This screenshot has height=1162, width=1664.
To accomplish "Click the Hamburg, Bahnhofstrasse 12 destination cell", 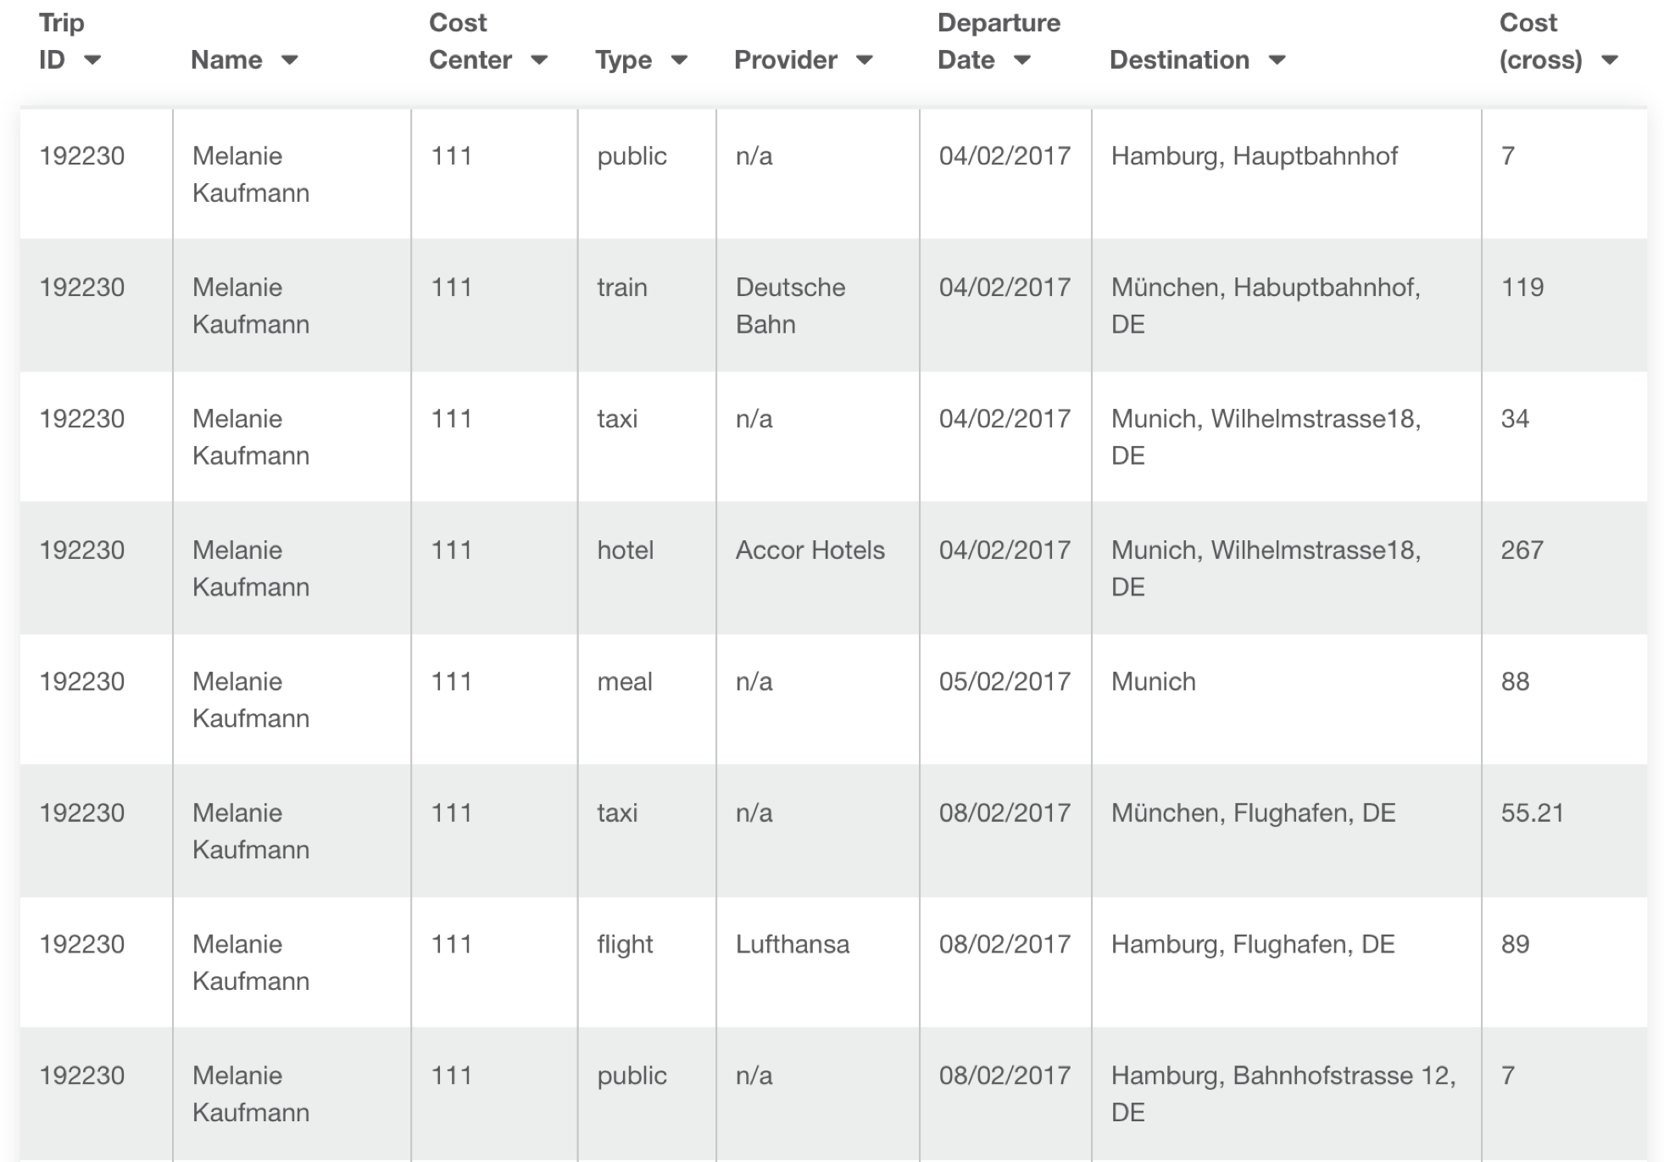I will [1287, 1094].
